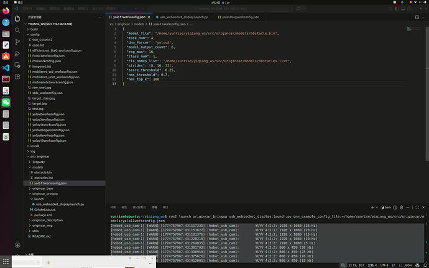Open Source Control view in activity bar

[x=17, y=42]
